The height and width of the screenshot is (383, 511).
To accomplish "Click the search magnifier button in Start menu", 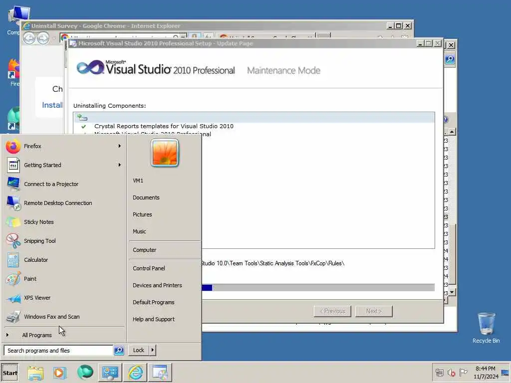I will pyautogui.click(x=119, y=351).
